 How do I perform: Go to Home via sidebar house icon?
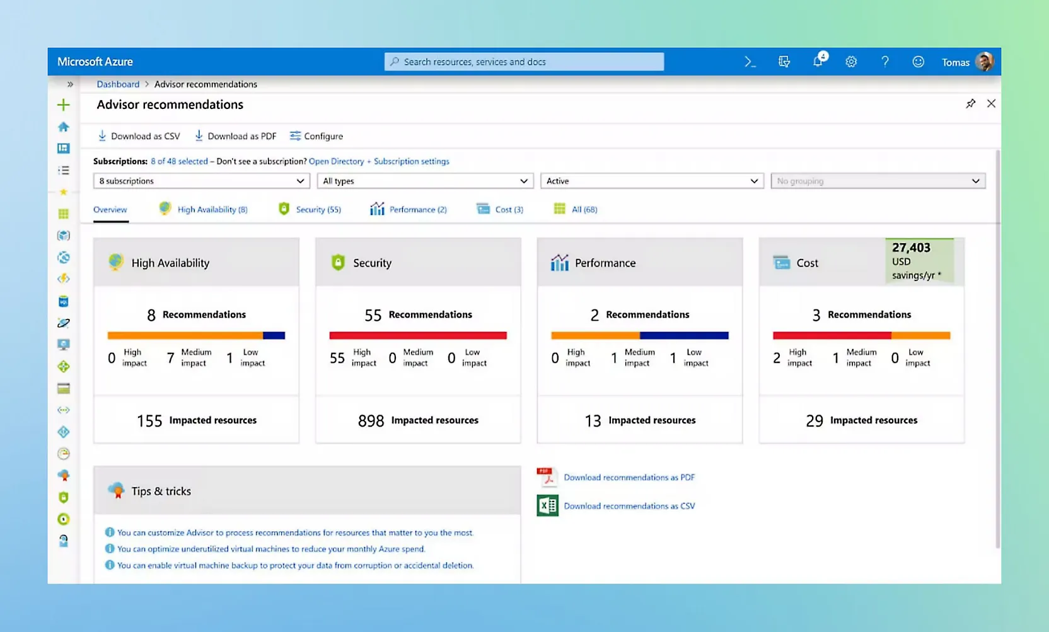coord(63,127)
